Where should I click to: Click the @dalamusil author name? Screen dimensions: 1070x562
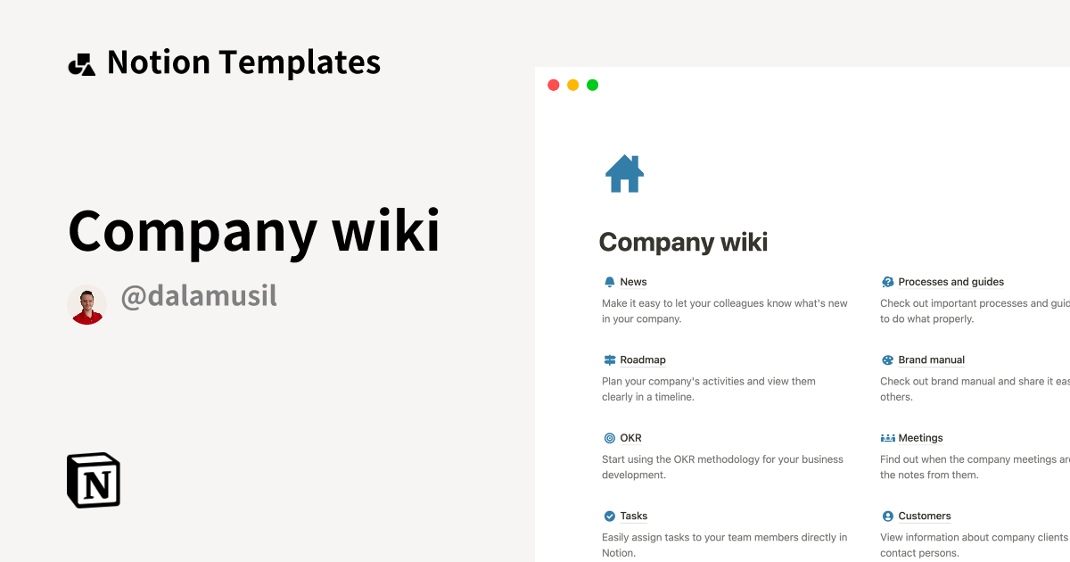coord(199,296)
